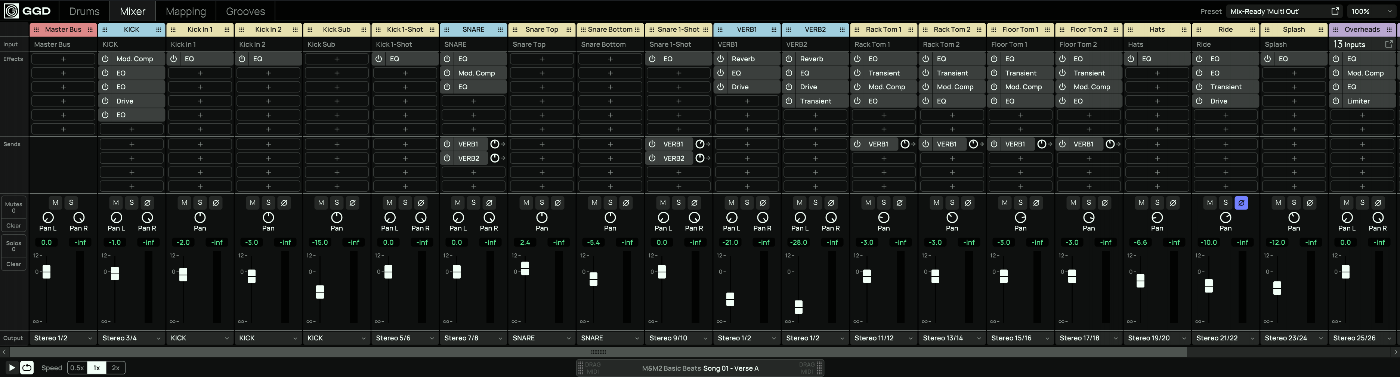1400x377 pixels.
Task: Open the Grooves tab
Action: coord(245,12)
